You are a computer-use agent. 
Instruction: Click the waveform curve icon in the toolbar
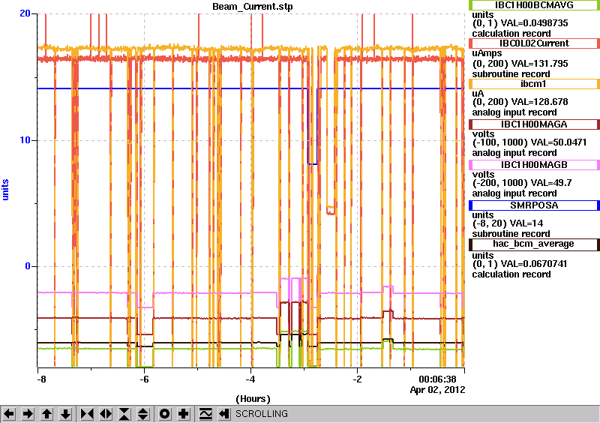(x=205, y=414)
